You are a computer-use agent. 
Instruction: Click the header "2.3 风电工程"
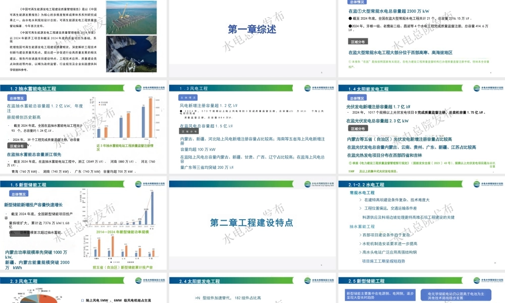tap(24, 281)
